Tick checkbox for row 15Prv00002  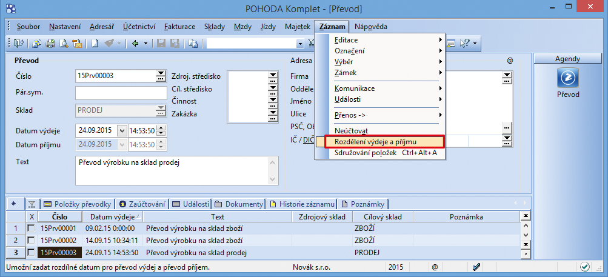[x=31, y=241]
